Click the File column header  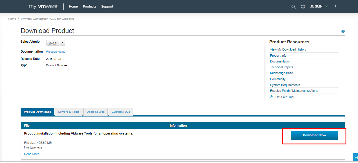(x=27, y=126)
